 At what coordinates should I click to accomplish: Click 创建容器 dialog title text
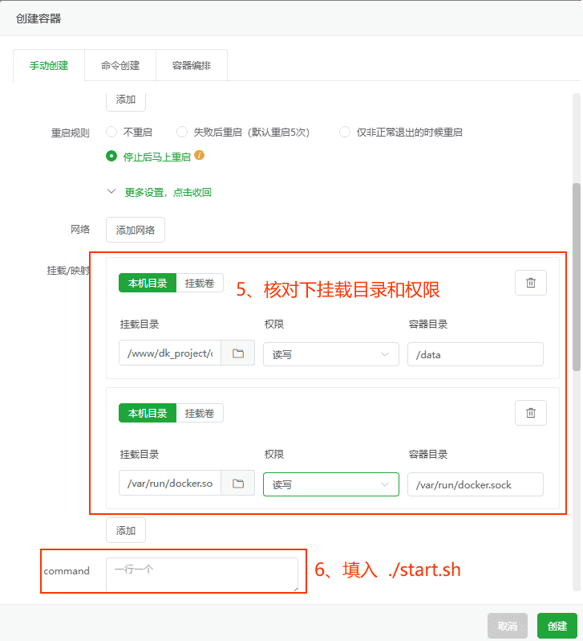[38, 18]
